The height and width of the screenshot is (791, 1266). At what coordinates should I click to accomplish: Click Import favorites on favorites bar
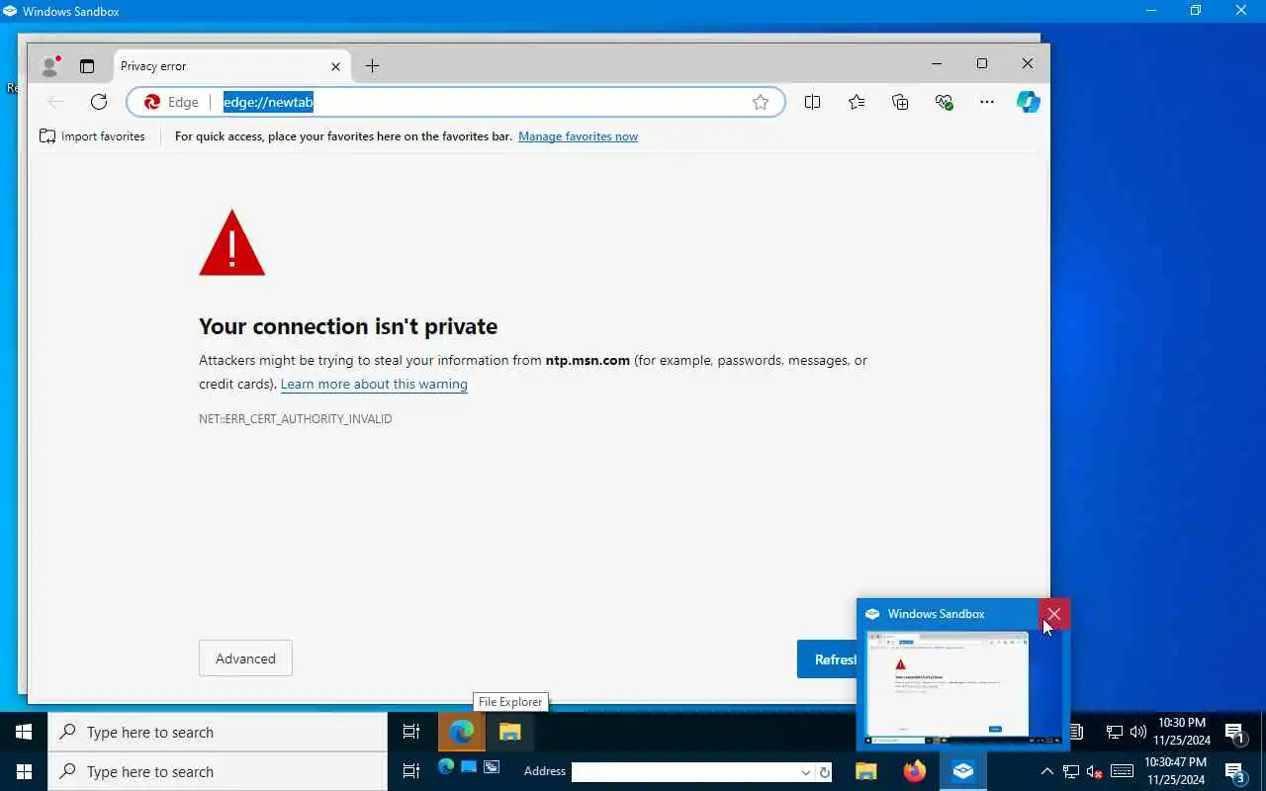click(92, 136)
